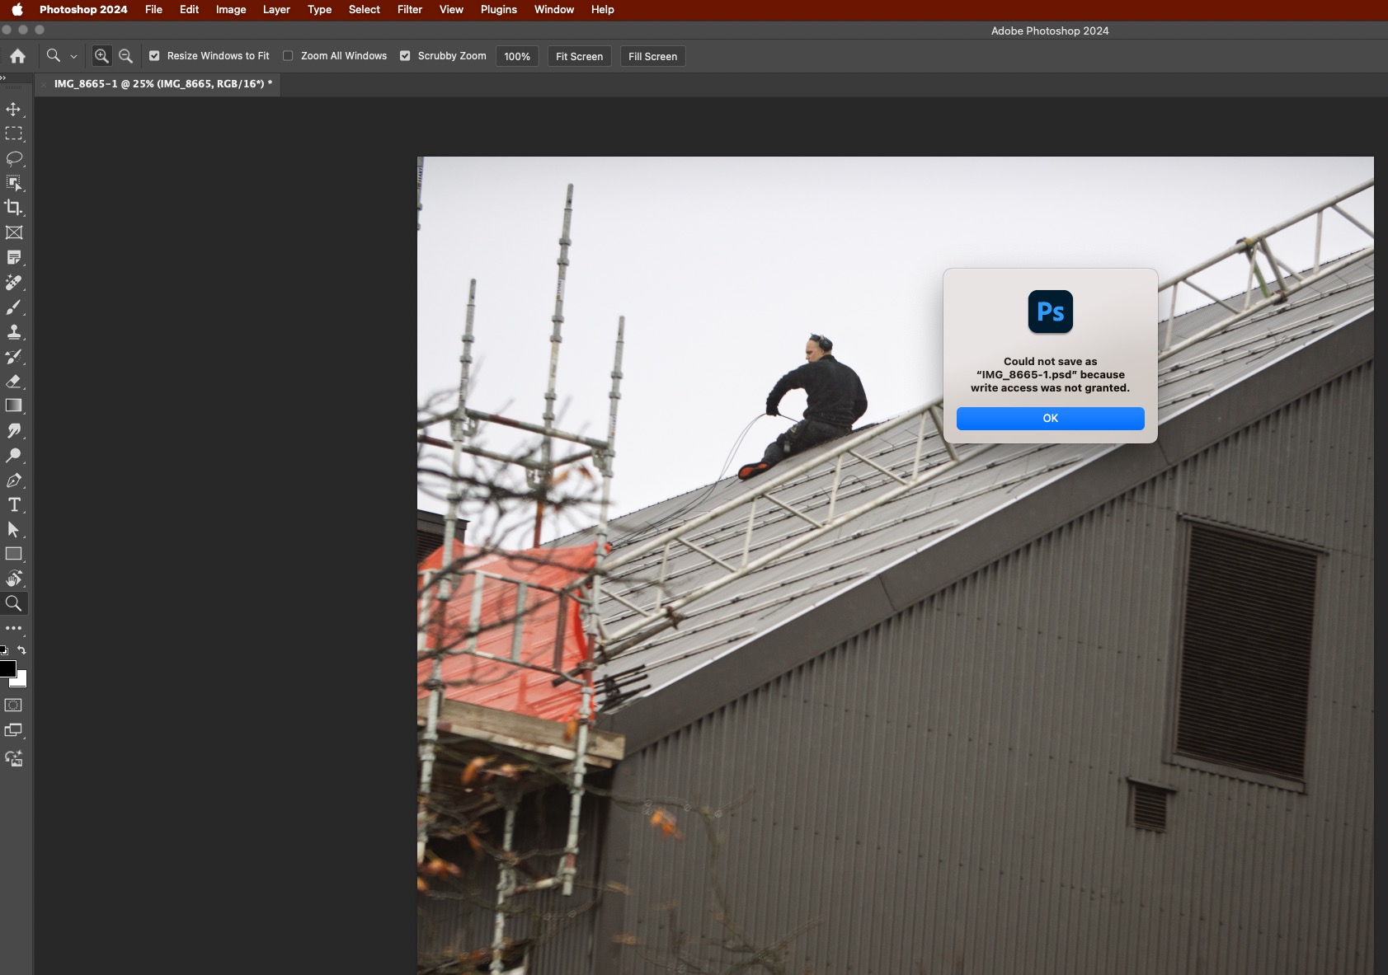Click the foreground color swatch
Image resolution: width=1388 pixels, height=975 pixels.
tap(8, 669)
